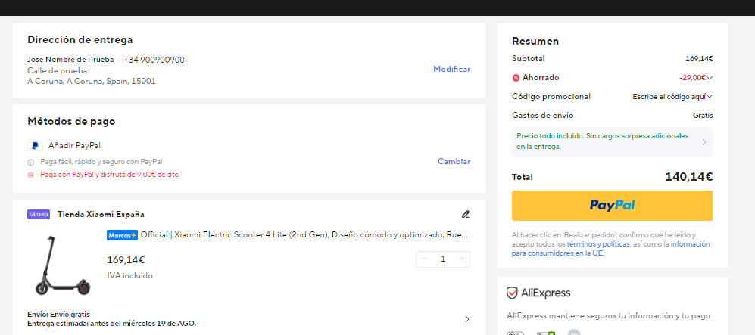Click Paga con PayPal 9,00€ discount text
The width and height of the screenshot is (755, 335).
[x=111, y=175]
